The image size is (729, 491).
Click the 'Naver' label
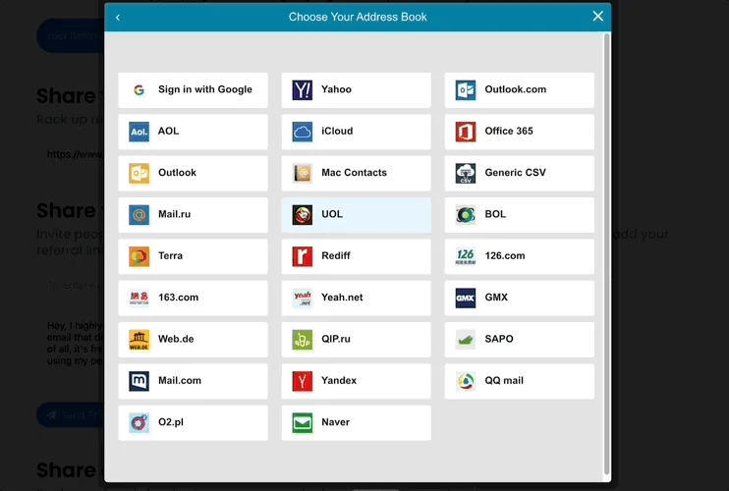(x=335, y=422)
